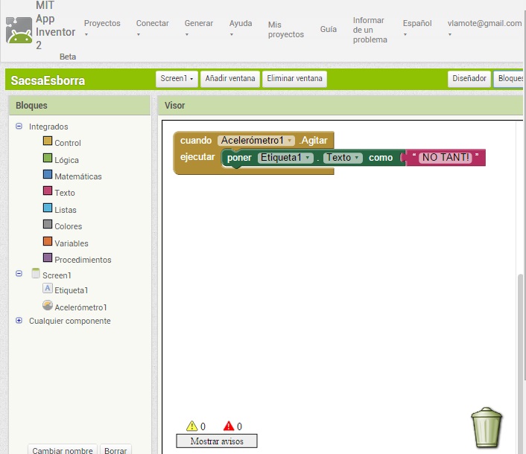Select Colores in blocks tree
Screen dimensions: 526x454
pyautogui.click(x=68, y=226)
